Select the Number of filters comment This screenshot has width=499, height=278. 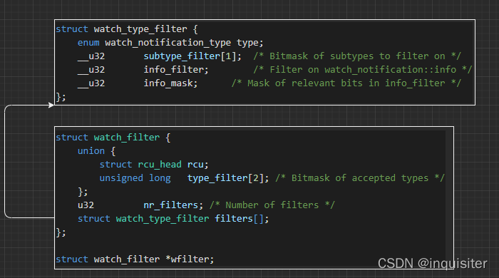point(272,205)
